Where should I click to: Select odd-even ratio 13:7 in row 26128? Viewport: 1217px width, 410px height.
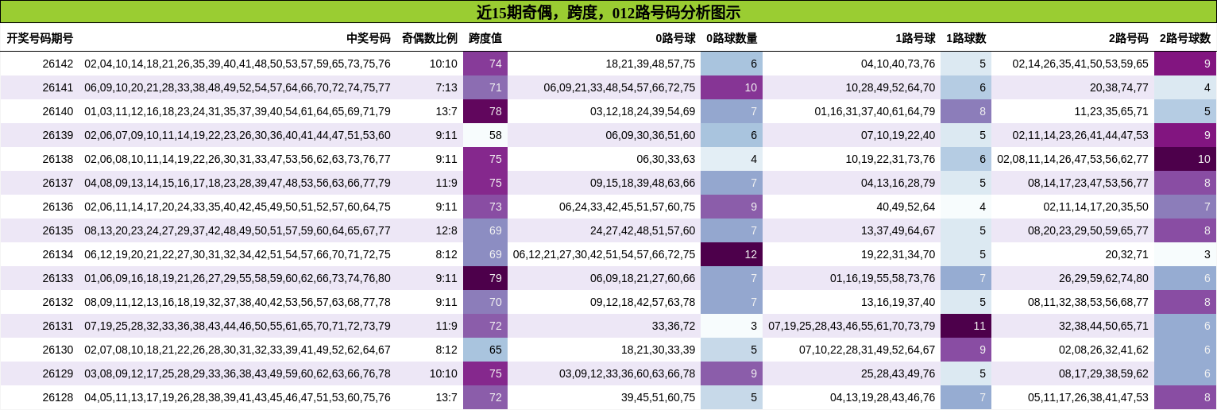coord(446,397)
